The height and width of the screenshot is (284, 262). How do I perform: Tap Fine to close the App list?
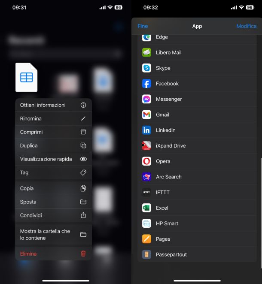click(143, 26)
